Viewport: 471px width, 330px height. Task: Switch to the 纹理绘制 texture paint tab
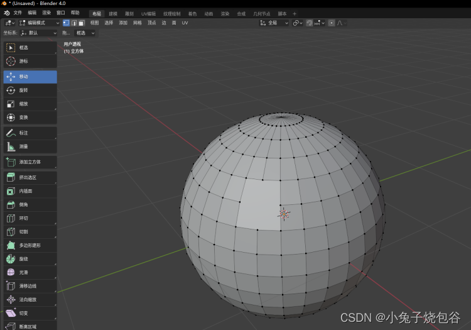click(172, 14)
